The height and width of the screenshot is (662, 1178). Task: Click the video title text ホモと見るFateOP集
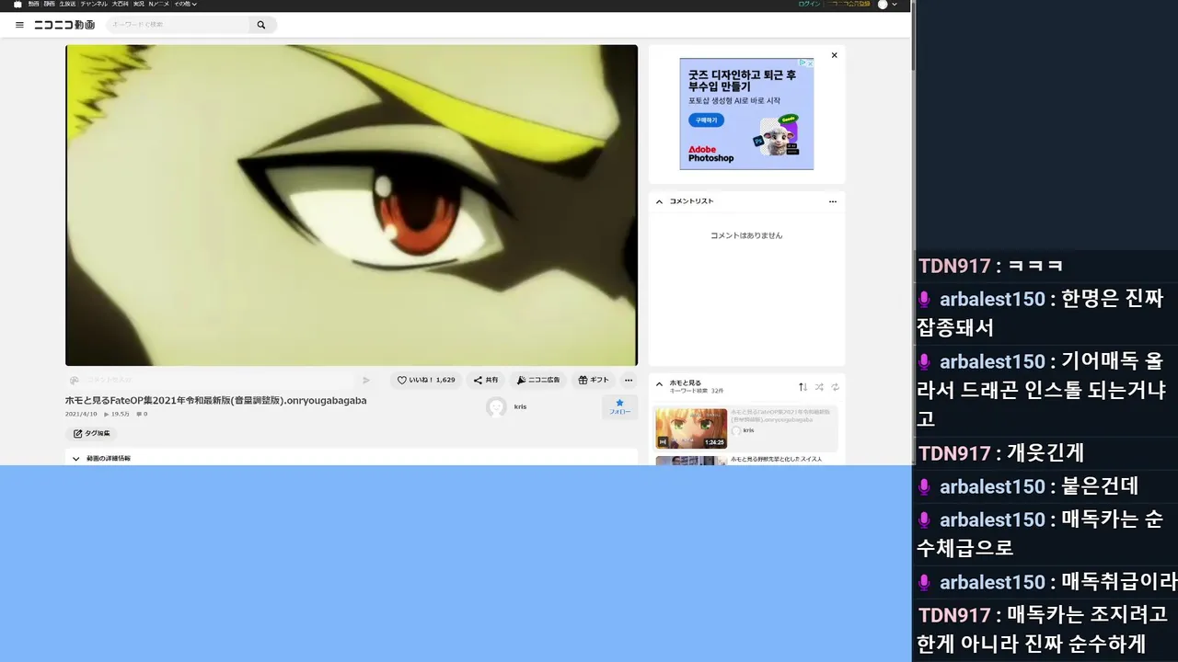pos(215,400)
